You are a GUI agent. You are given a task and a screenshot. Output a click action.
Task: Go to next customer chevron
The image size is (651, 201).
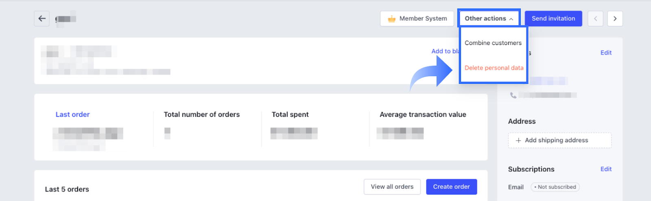tap(615, 19)
